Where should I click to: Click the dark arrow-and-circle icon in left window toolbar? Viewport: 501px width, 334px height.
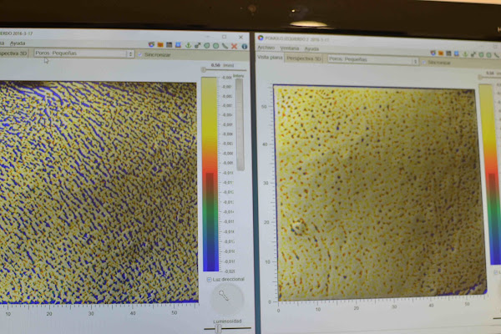pyautogui.click(x=197, y=46)
